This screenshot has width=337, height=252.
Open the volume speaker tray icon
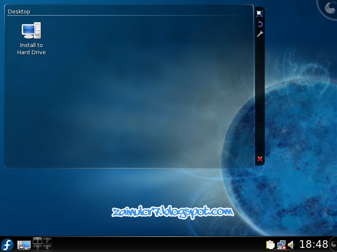tap(291, 245)
